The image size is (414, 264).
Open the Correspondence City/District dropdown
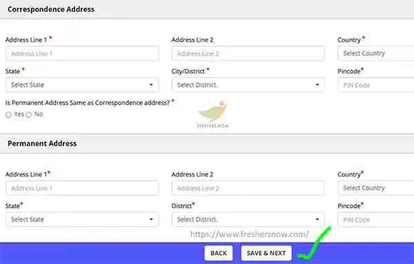click(248, 85)
